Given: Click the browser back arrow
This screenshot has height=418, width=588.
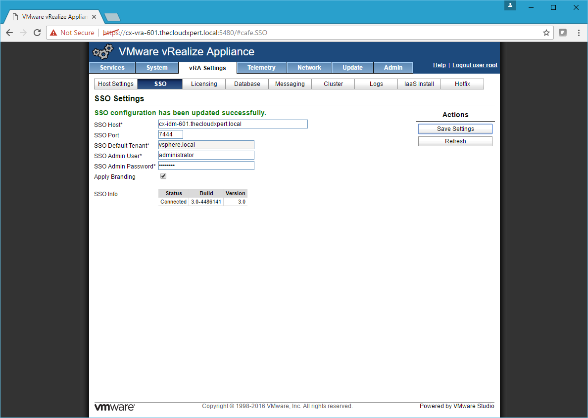Looking at the screenshot, I should point(9,33).
